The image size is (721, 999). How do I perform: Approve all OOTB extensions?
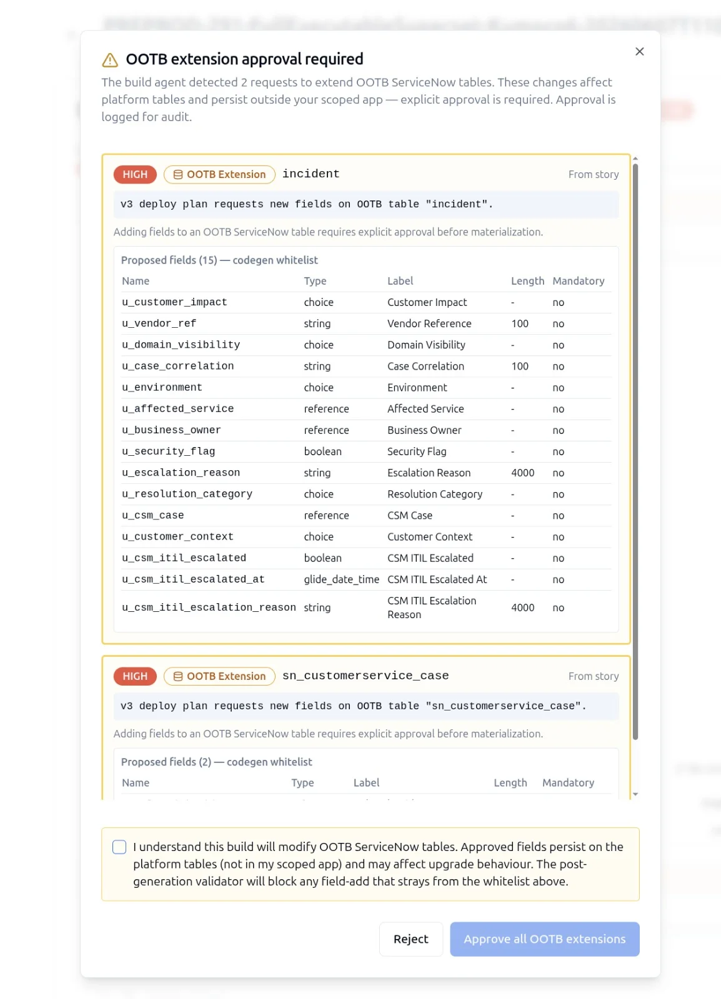coord(544,938)
